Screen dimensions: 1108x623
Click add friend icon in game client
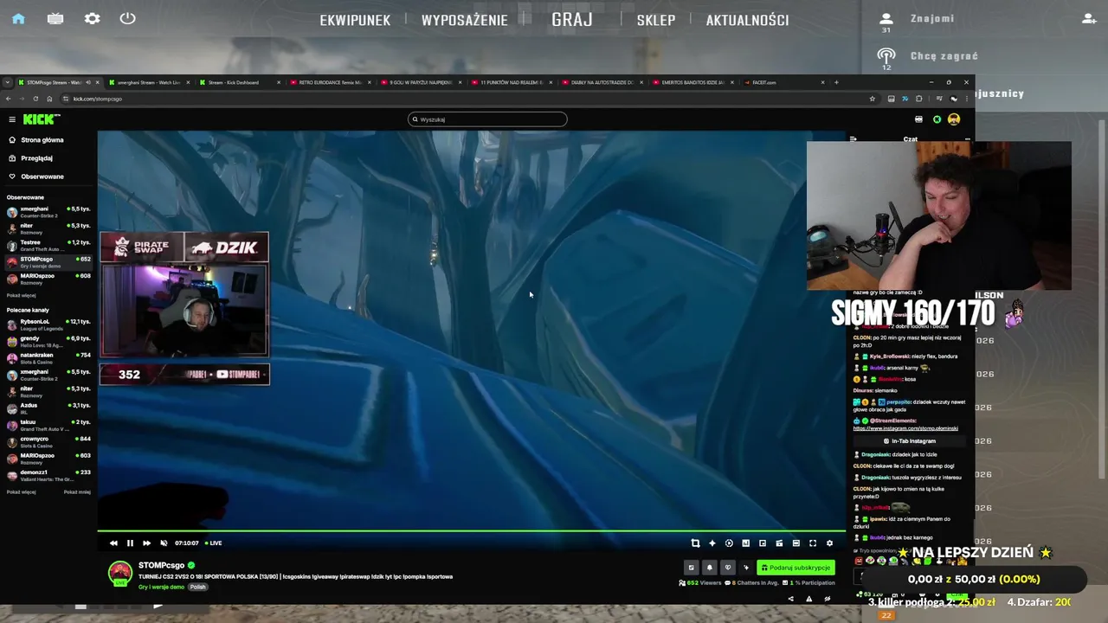pos(1089,18)
